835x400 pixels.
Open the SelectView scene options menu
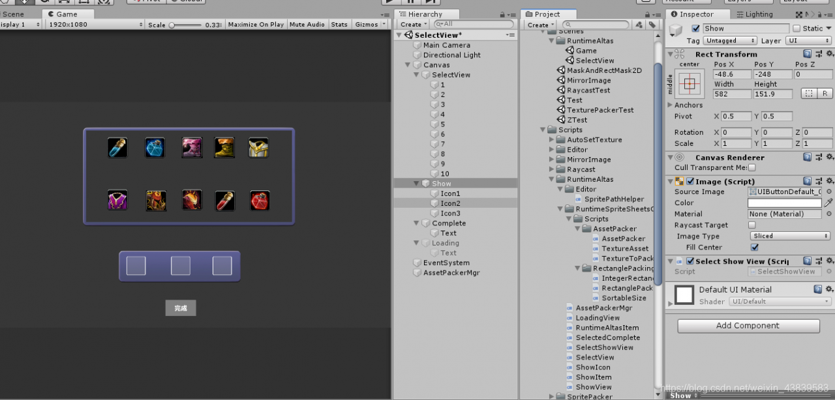(511, 35)
